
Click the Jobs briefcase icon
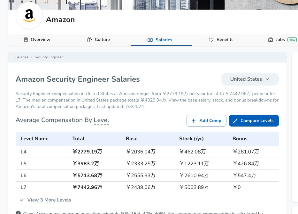[271, 40]
